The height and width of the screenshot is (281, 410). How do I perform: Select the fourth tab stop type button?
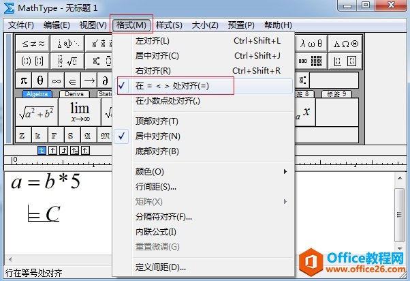(x=74, y=150)
